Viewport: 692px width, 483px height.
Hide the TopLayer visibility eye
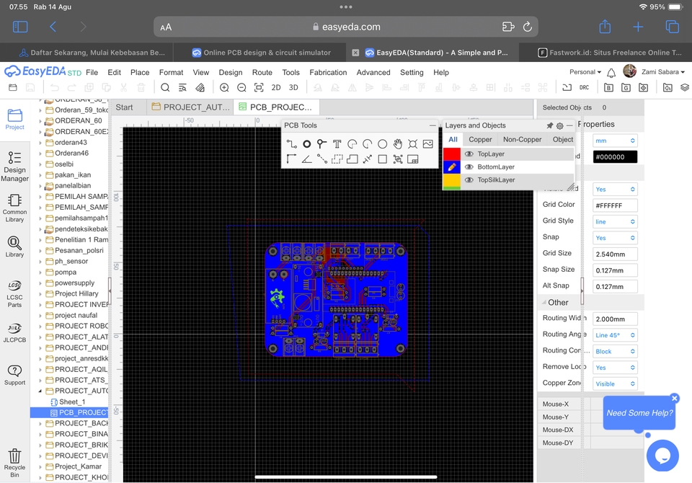[470, 154]
